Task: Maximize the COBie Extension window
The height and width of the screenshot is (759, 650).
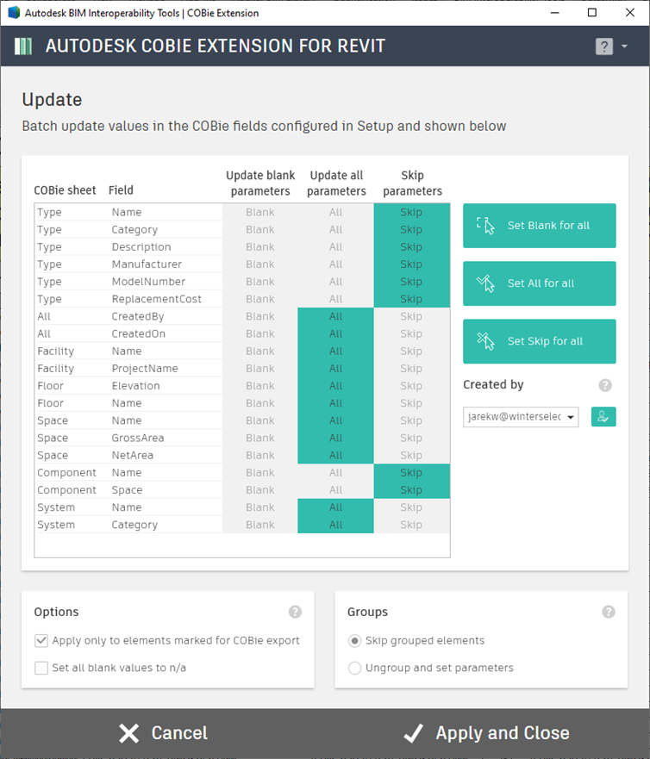Action: click(592, 13)
